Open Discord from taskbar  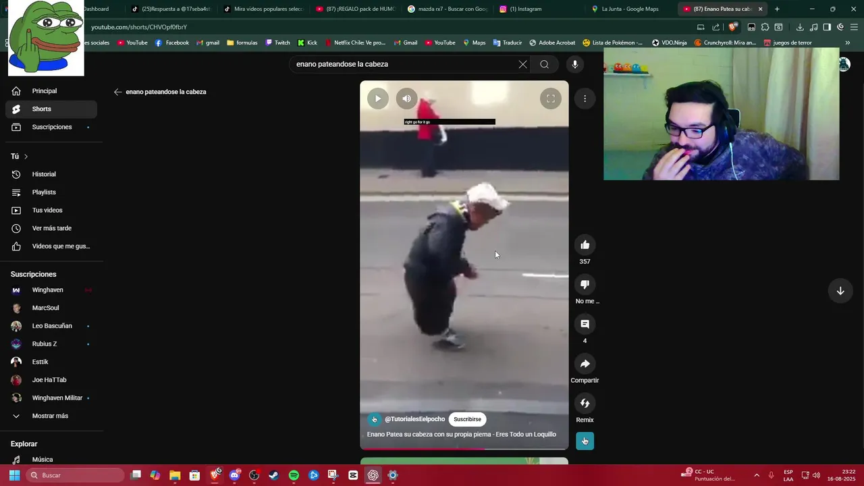click(x=234, y=475)
